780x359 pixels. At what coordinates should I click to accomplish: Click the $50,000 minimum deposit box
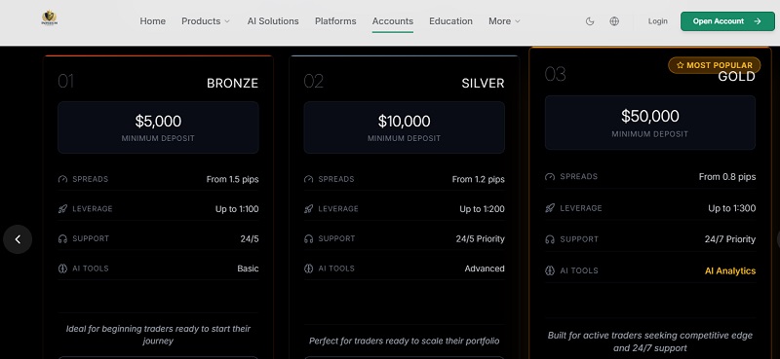pyautogui.click(x=649, y=123)
